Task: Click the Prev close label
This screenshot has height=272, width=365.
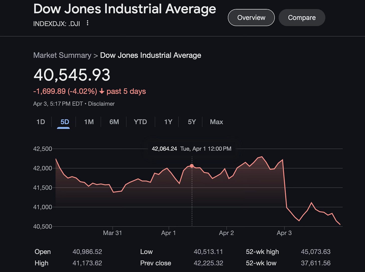Action: (156, 263)
